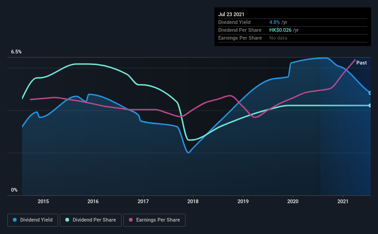Click the tooltip 'Dividend Per Share' row label
This screenshot has width=378, height=234.
(239, 30)
